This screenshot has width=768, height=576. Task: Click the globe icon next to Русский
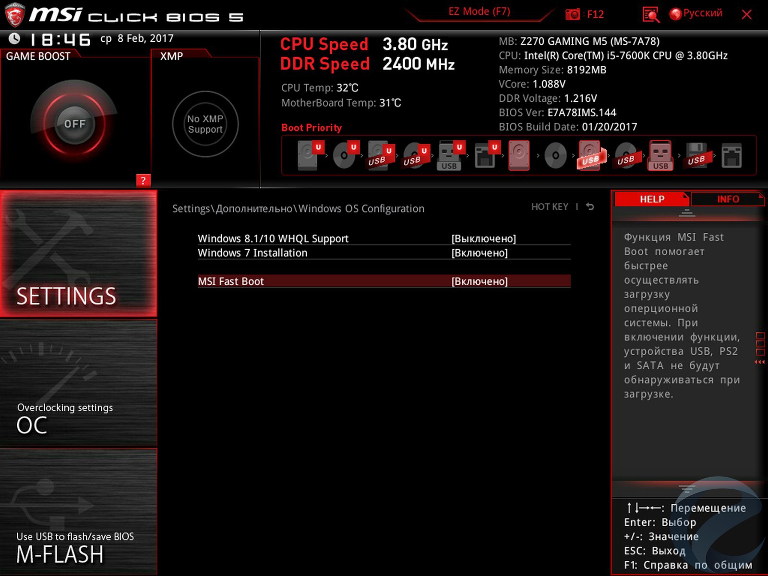coord(675,14)
